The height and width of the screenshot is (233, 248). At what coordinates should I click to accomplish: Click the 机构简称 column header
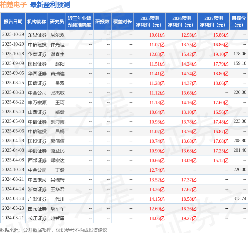click(37, 21)
